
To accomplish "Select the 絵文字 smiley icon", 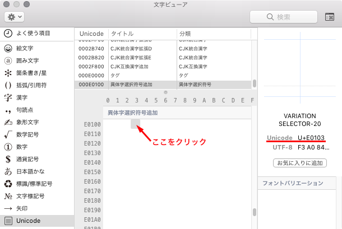I will [x=8, y=47].
